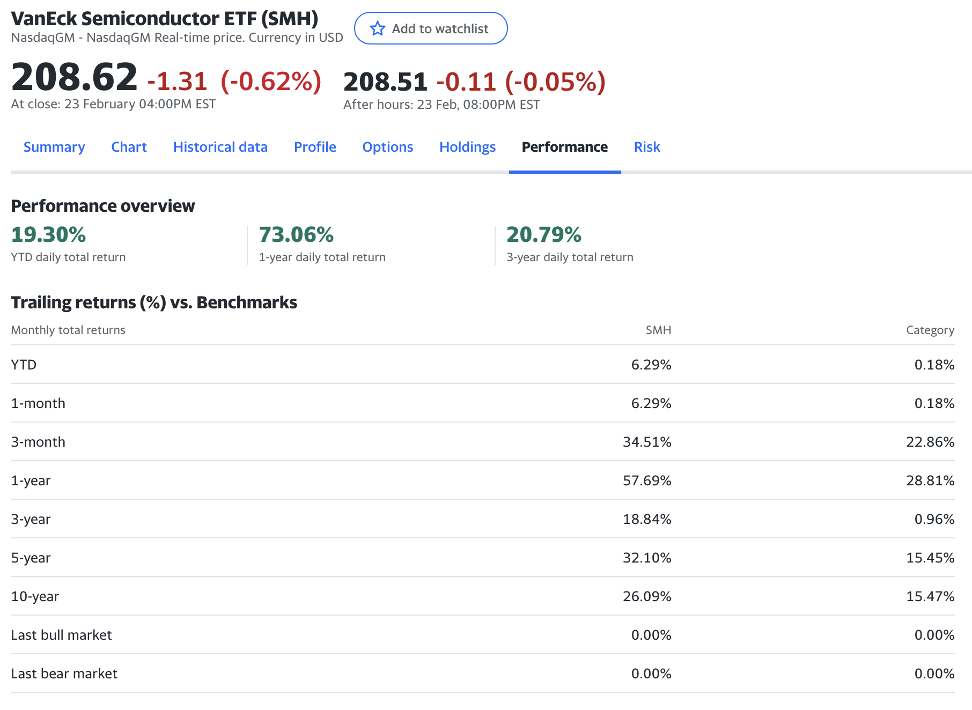The image size is (972, 710).
Task: Click the 1-month row label
Action: (x=38, y=403)
